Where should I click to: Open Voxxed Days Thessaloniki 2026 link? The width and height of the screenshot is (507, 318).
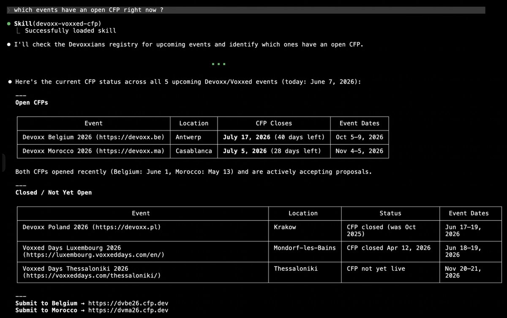tap(92, 276)
